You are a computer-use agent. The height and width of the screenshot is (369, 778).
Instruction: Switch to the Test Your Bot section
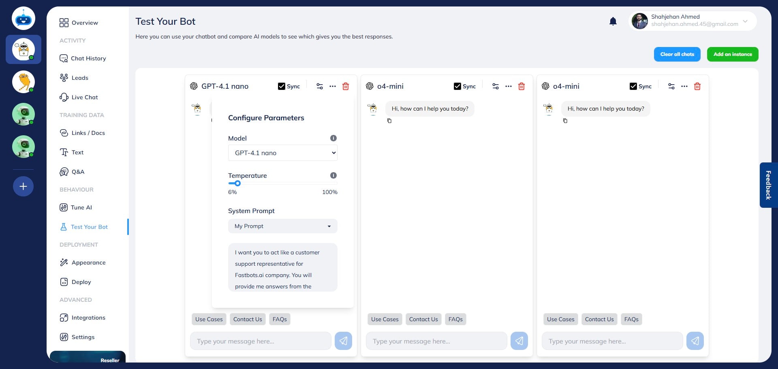[x=89, y=227]
